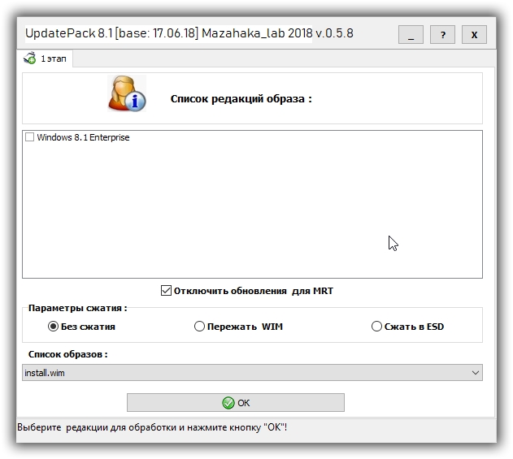
Task: Click the Список образов label
Action: pos(68,354)
